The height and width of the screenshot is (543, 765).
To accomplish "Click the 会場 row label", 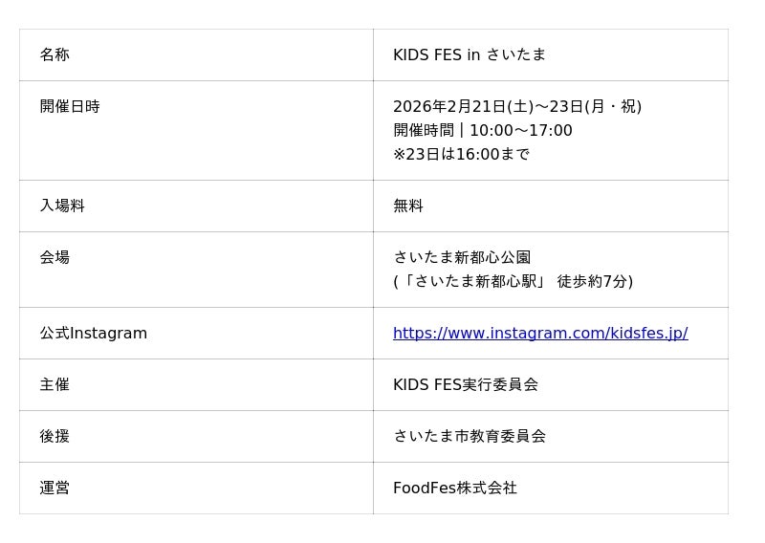I will point(55,258).
